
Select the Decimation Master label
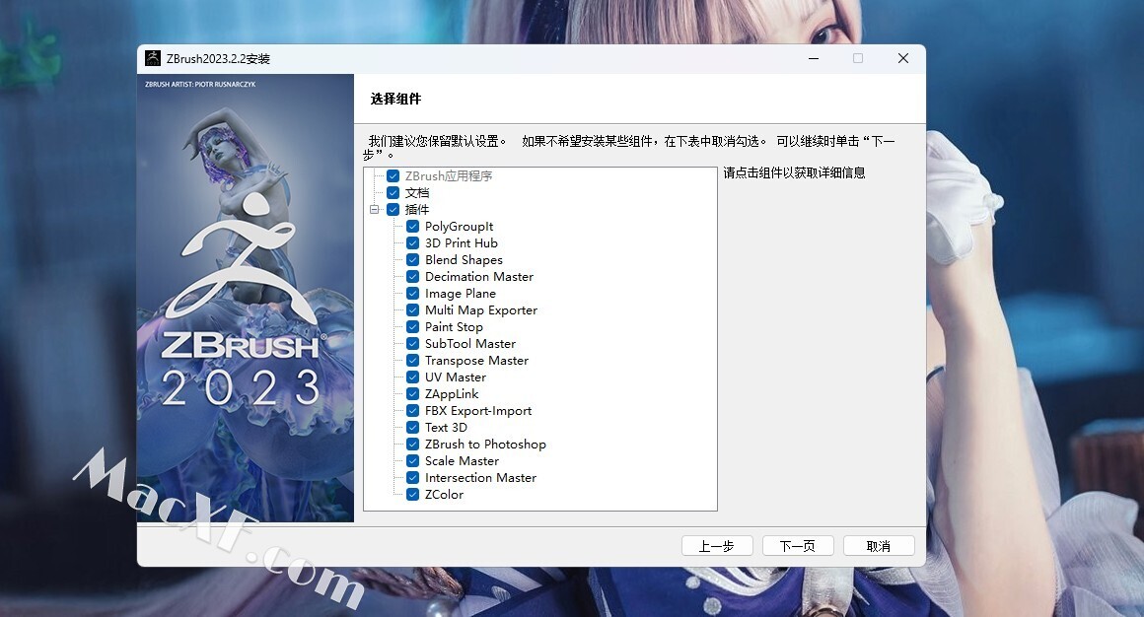tap(479, 276)
